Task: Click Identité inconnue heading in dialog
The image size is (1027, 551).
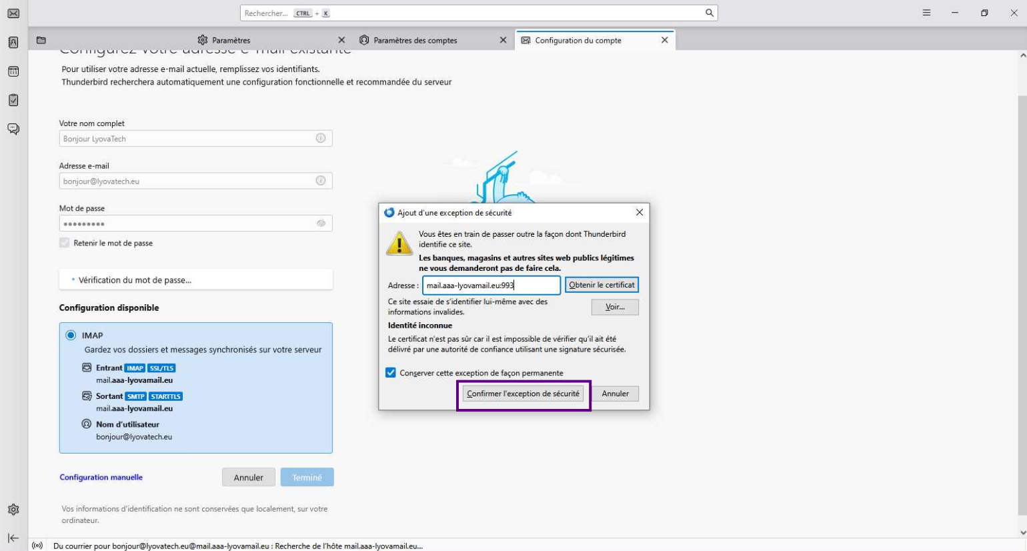Action: [420, 326]
